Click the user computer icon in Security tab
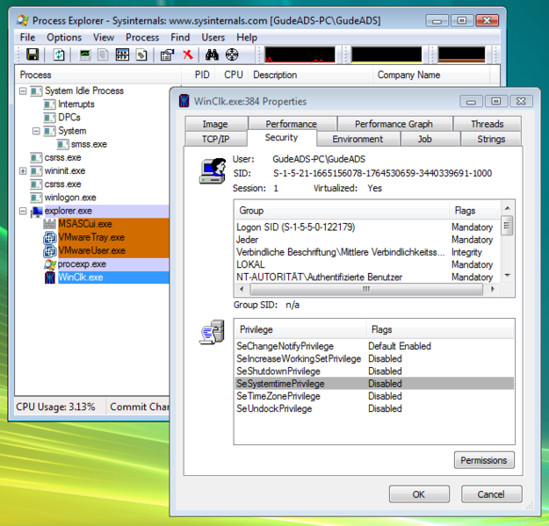This screenshot has width=549, height=526. click(x=213, y=170)
